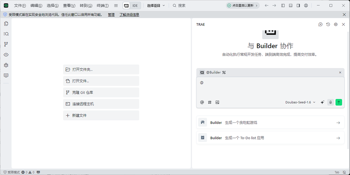Expand the Doubao-Seed-1.6 model dropdown
The image size is (350, 175).
[300, 102]
